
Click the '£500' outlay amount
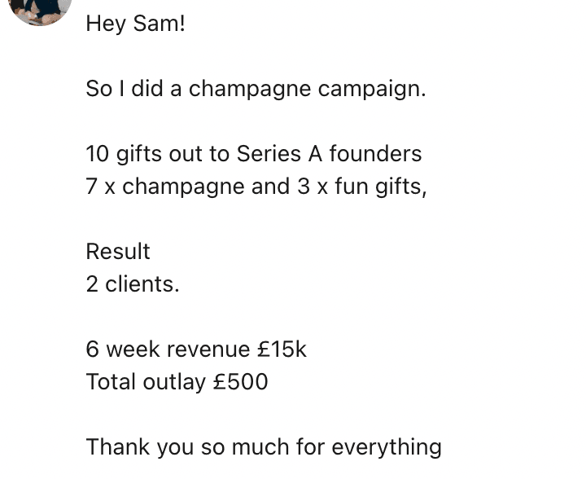point(241,382)
